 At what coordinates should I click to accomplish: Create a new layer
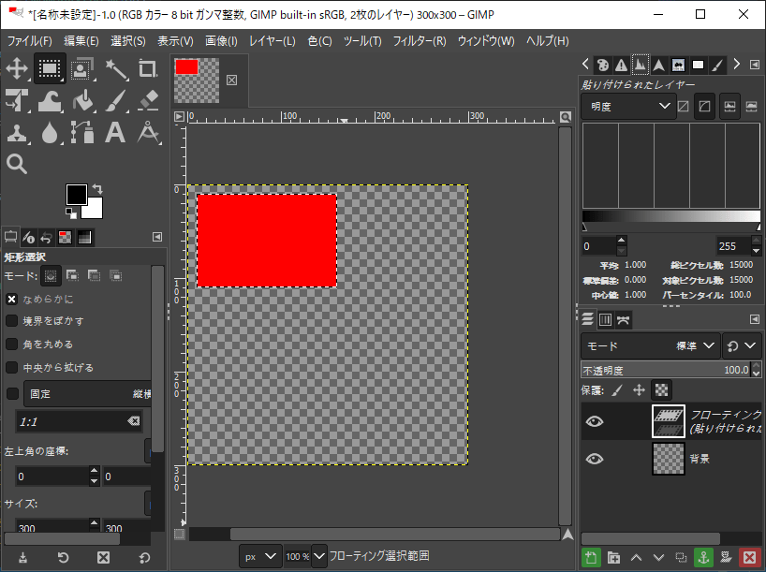point(592,557)
